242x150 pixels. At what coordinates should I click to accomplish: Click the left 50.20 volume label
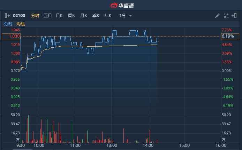point(15,115)
